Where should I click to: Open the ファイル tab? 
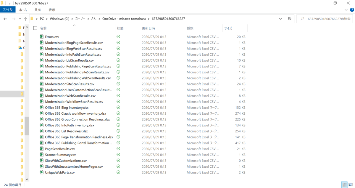[8, 10]
